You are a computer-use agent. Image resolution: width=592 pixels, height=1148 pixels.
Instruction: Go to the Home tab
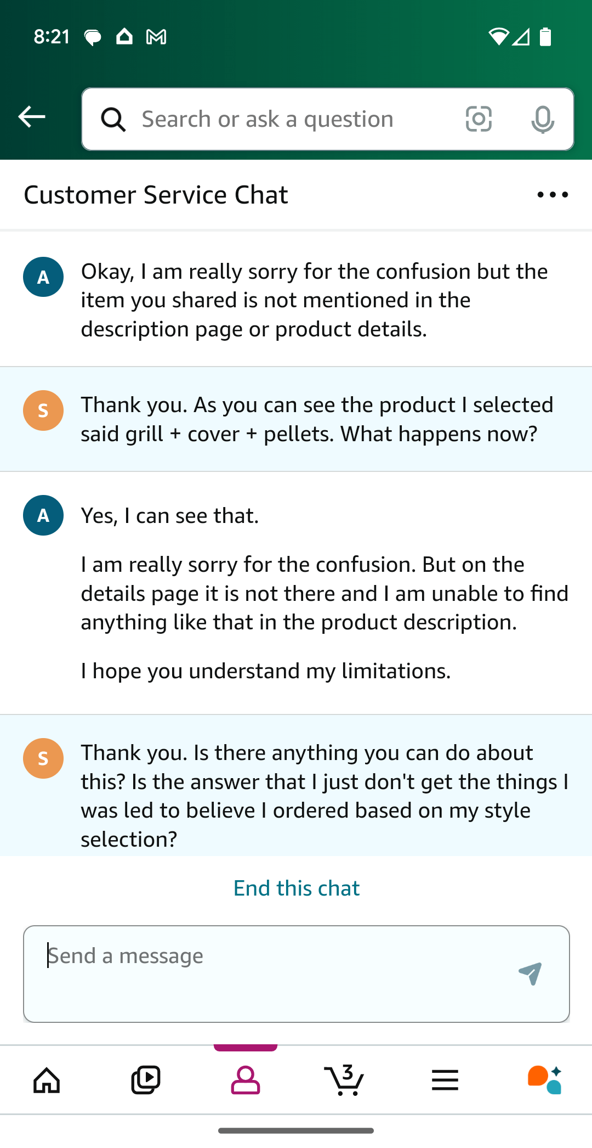pos(47,1080)
